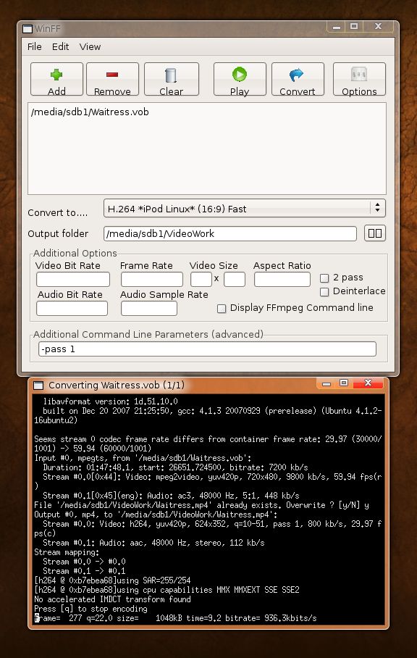Enable the 2 pass checkbox

(324, 278)
